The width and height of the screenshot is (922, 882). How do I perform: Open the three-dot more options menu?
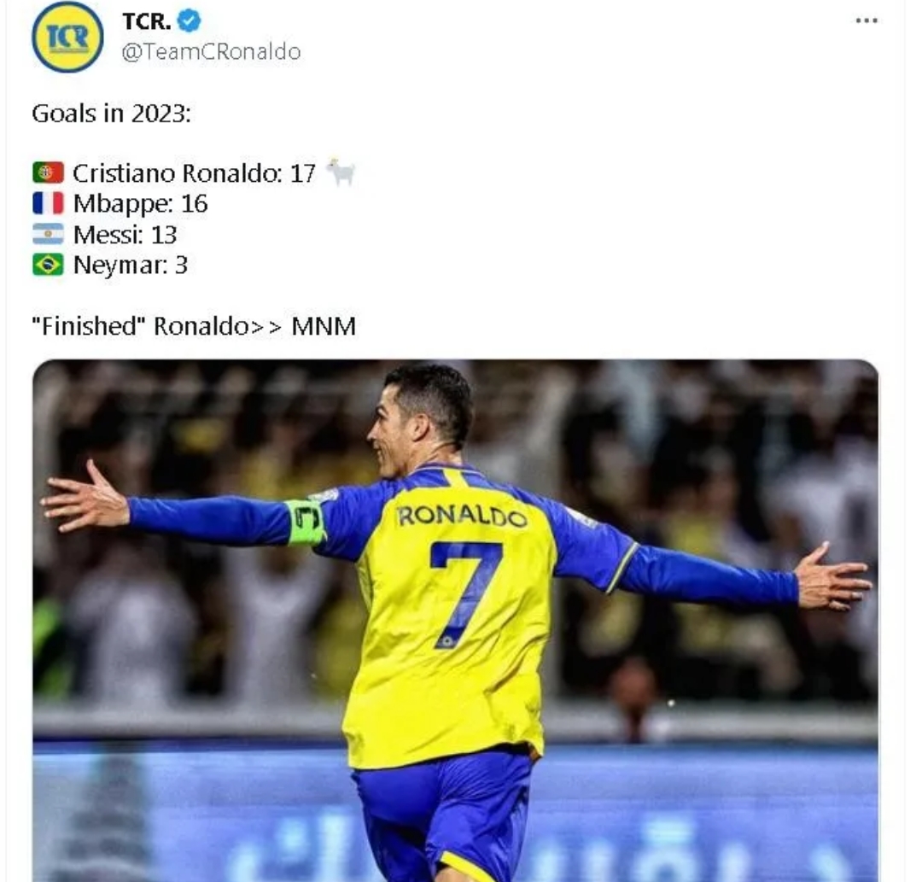coord(867,20)
